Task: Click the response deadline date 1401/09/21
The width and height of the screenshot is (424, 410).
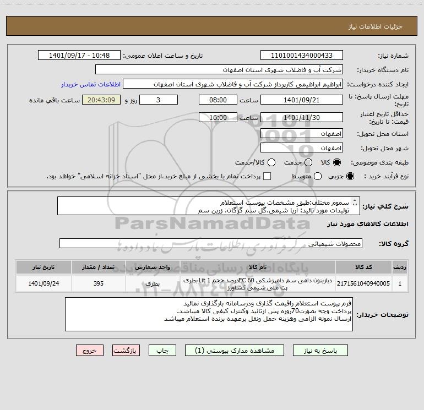Action: [302, 100]
